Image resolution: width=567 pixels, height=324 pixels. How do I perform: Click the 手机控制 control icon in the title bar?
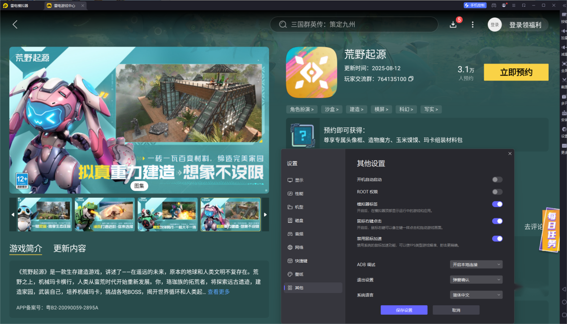pyautogui.click(x=475, y=5)
